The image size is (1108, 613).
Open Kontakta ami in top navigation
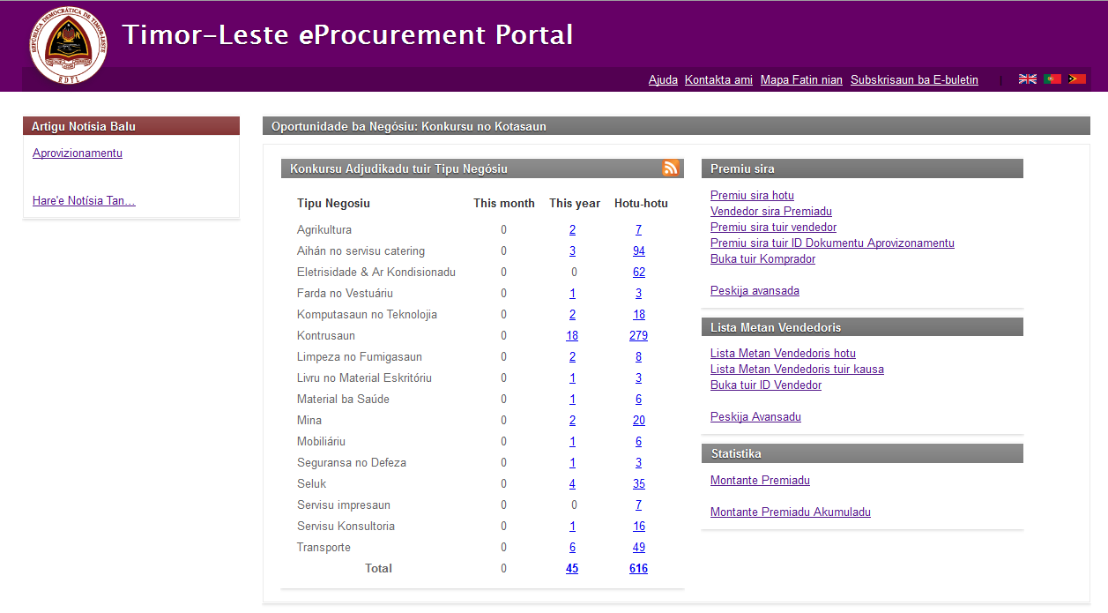718,79
